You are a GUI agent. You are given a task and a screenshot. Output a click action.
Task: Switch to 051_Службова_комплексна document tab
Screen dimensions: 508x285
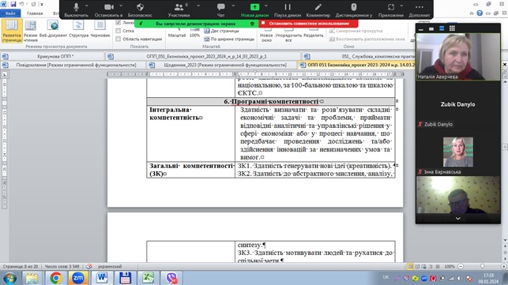coord(359,56)
